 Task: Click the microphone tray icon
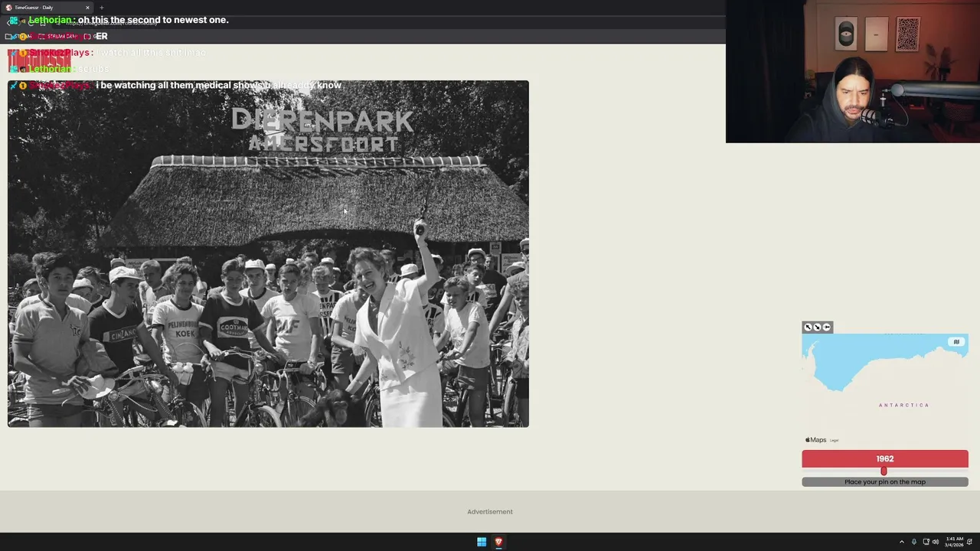(914, 542)
